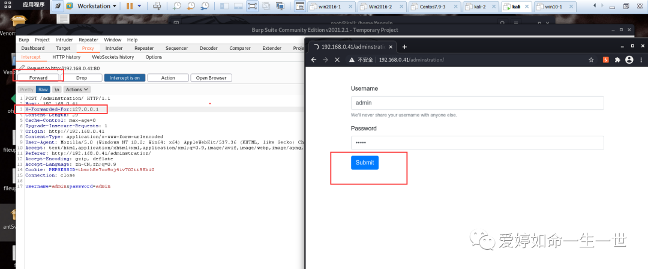The width and height of the screenshot is (648, 269).
Task: Open the Proxy Options sub-tab
Action: (x=154, y=57)
